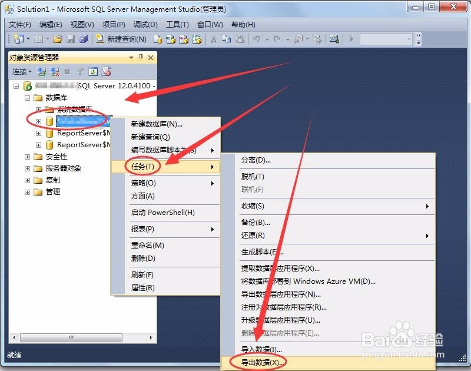Open the 帮助(H) menu

(x=243, y=25)
